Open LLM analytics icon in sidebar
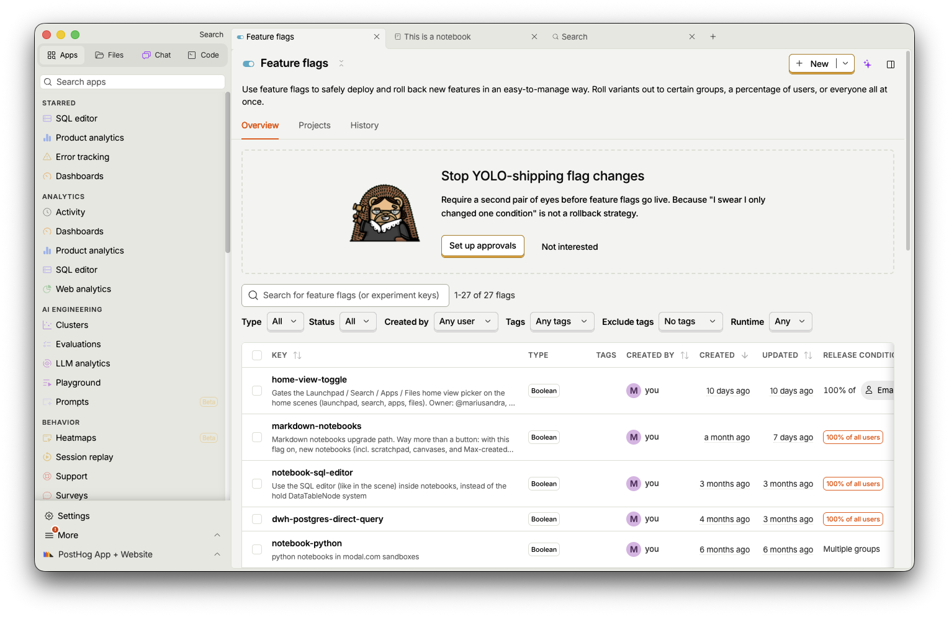Viewport: 949px width, 617px height. [x=47, y=363]
